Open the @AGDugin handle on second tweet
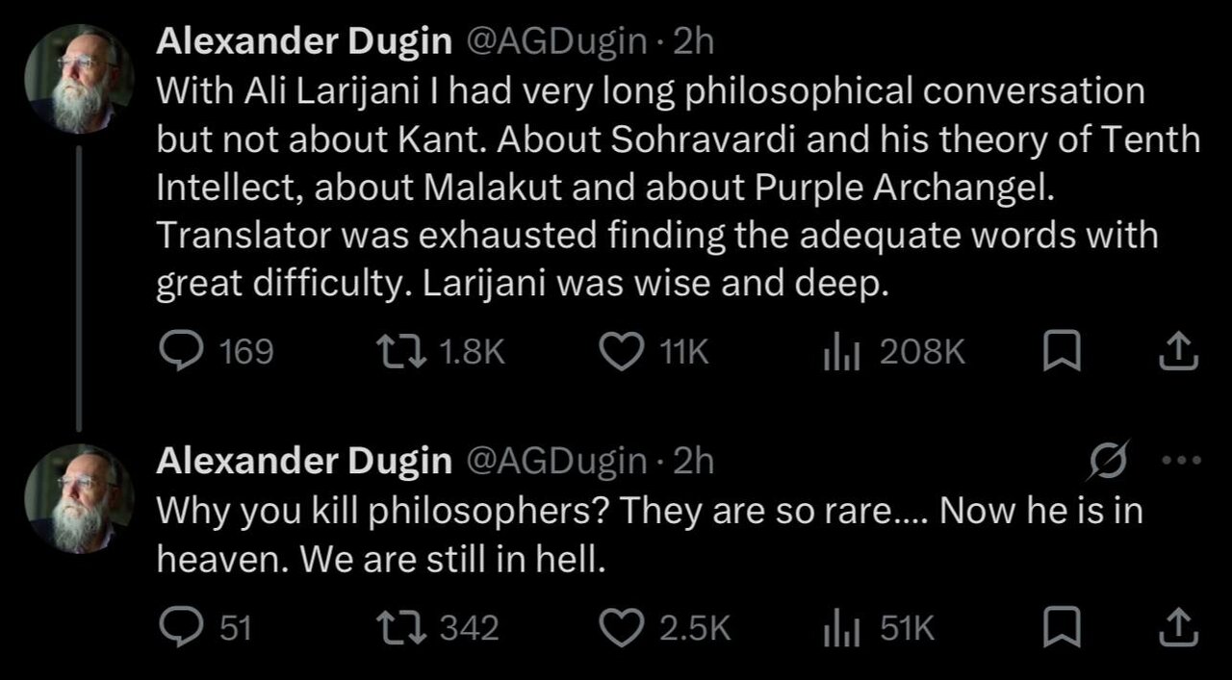This screenshot has height=680, width=1232. point(555,461)
